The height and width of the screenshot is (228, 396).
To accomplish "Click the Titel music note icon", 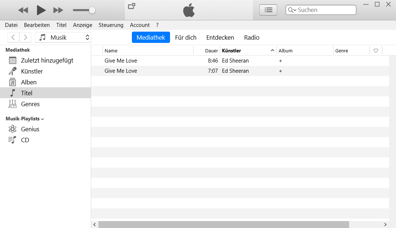I will tap(12, 93).
